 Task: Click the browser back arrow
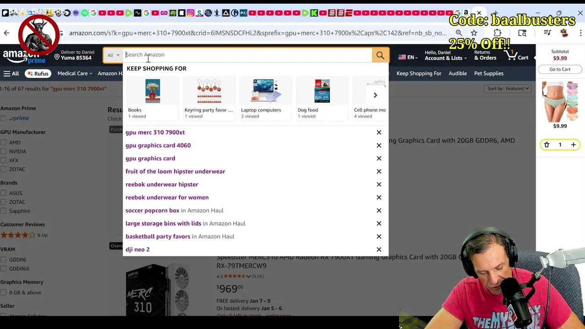tap(6, 33)
